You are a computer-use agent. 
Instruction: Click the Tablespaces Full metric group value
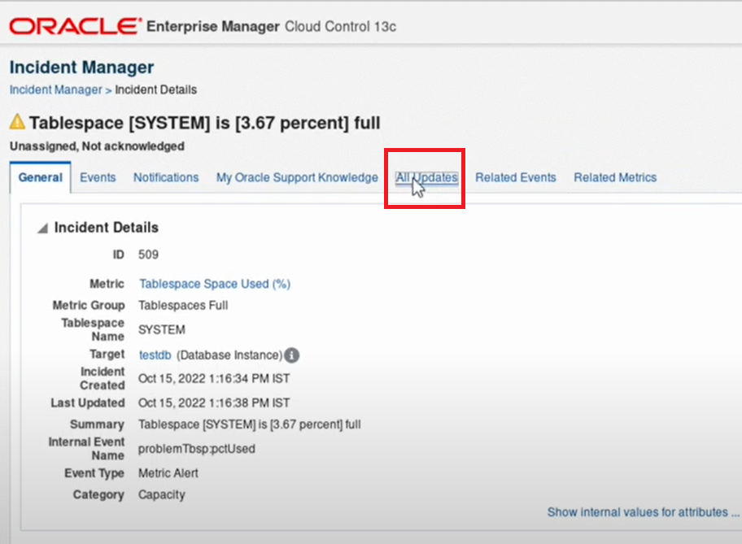(183, 306)
